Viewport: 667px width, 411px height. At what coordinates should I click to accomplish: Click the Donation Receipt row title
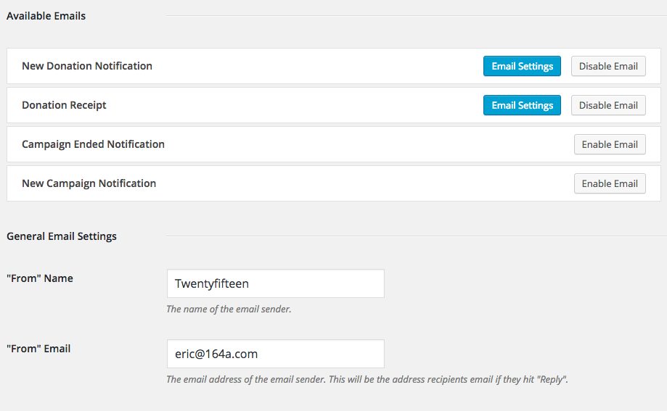click(64, 105)
